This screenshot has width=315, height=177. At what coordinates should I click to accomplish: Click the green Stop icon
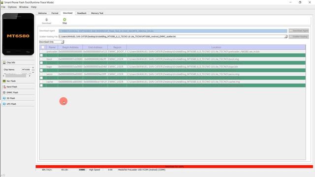click(x=64, y=20)
